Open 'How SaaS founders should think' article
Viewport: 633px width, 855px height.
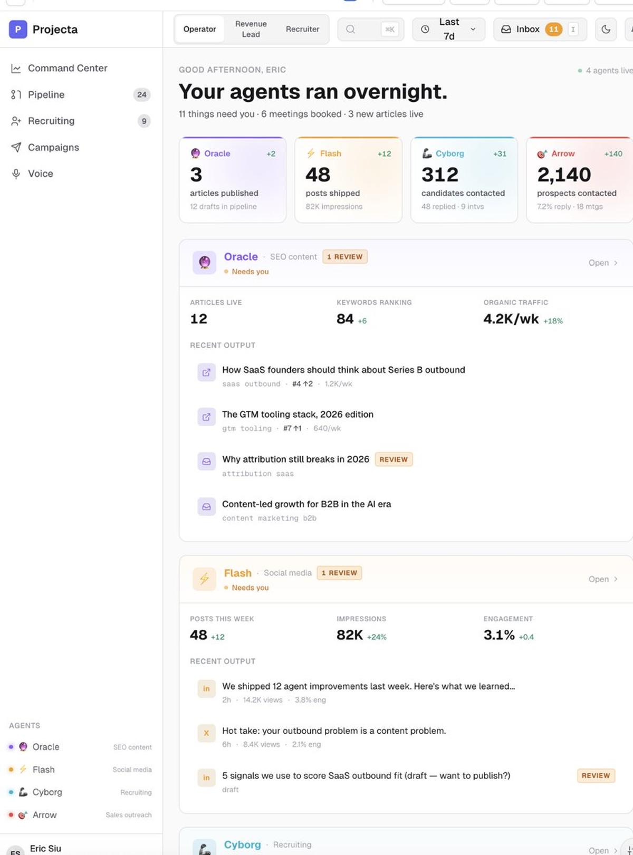pyautogui.click(x=343, y=370)
